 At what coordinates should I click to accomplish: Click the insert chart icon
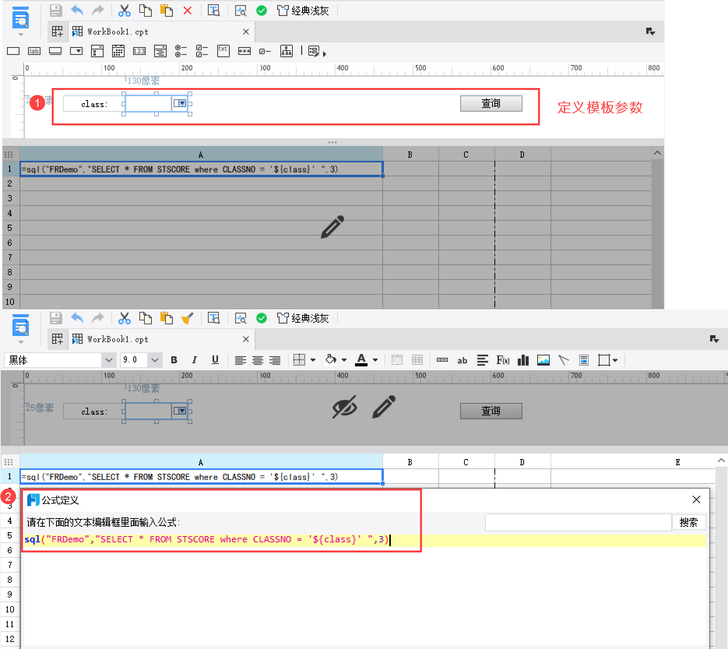[523, 360]
